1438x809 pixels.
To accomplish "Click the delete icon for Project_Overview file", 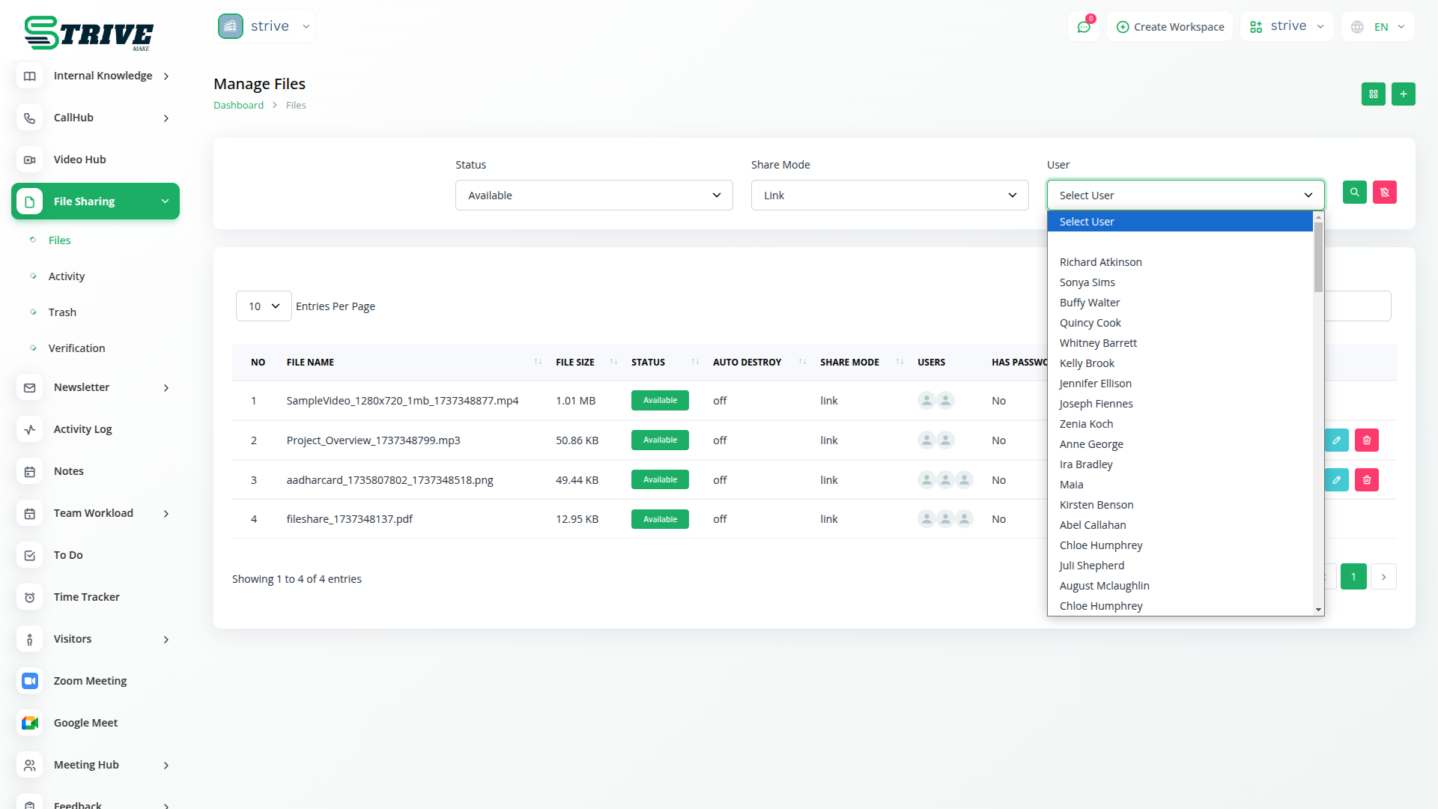I will pyautogui.click(x=1366, y=440).
